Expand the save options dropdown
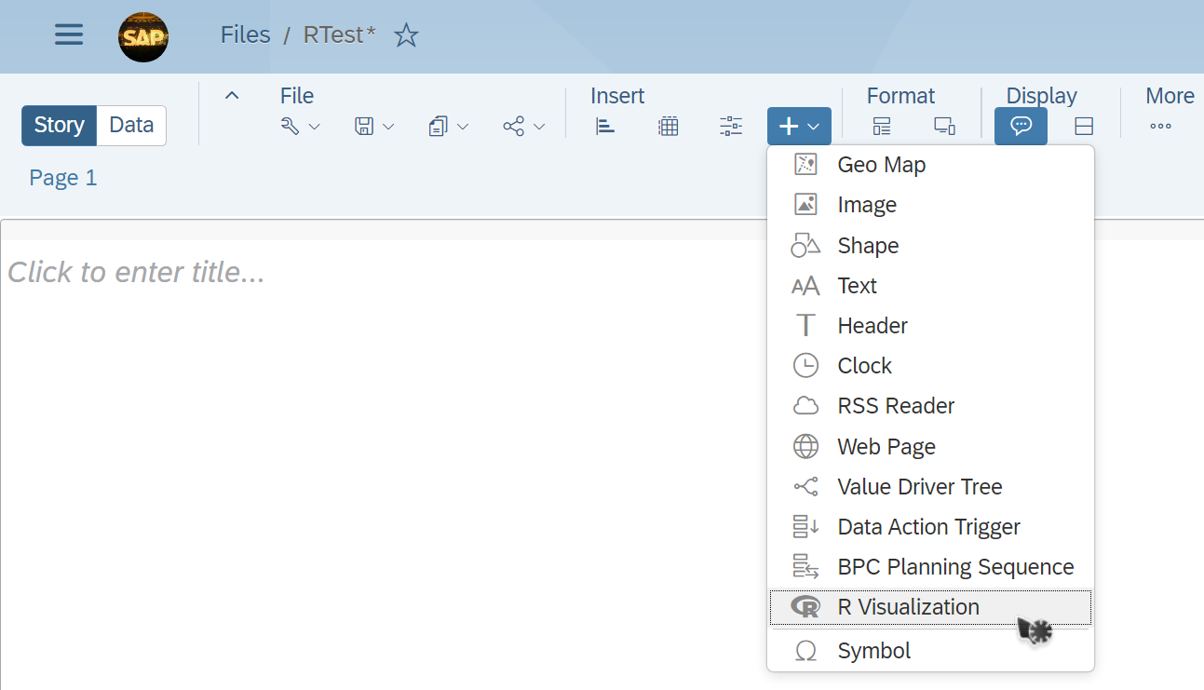 pyautogui.click(x=374, y=127)
